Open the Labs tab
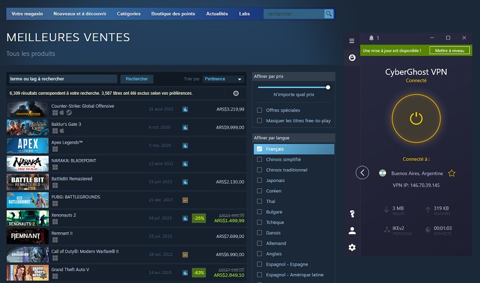Image resolution: width=480 pixels, height=283 pixels. tap(245, 14)
